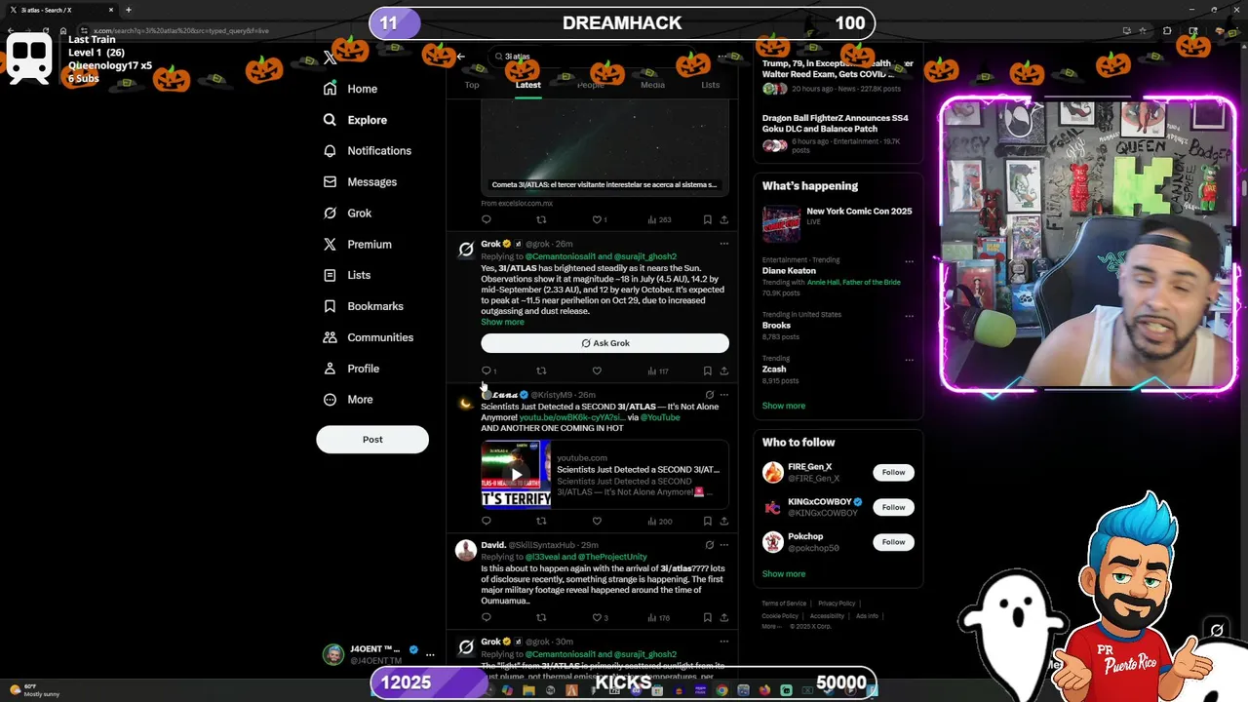Open the Cometa 3I/ATLAS comet image card

point(604,146)
